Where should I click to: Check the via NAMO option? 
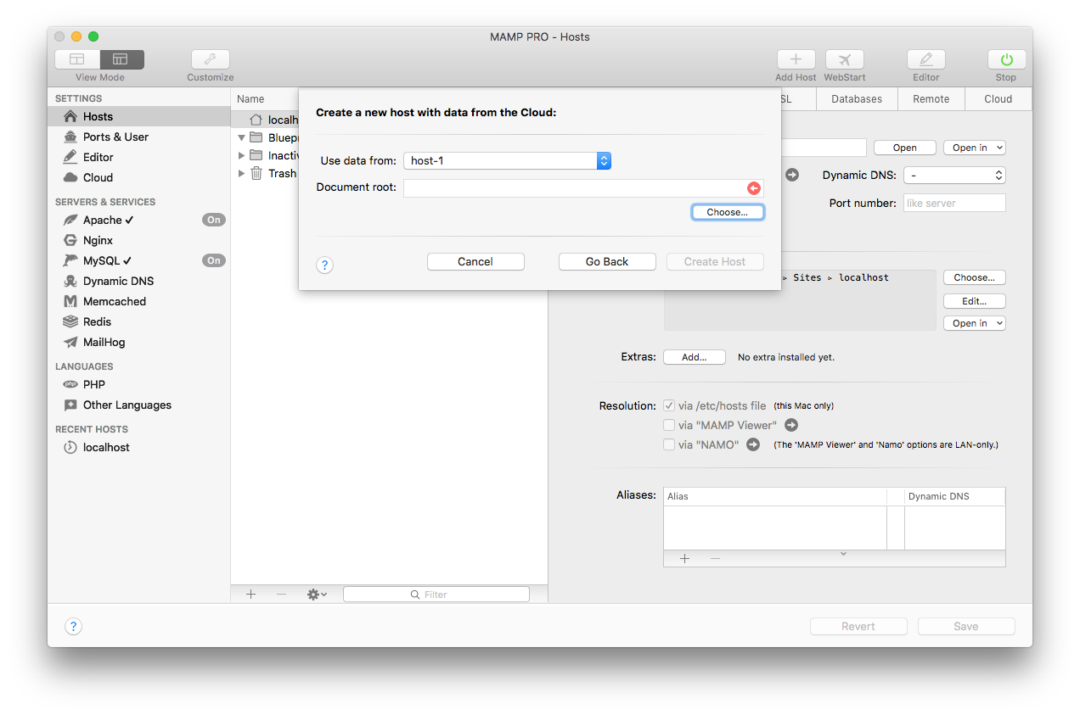[669, 444]
